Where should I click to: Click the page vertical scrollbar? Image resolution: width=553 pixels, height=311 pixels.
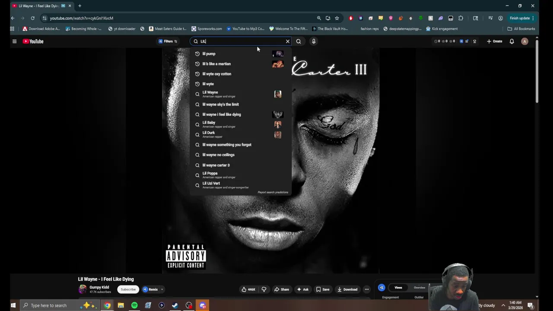[537, 71]
